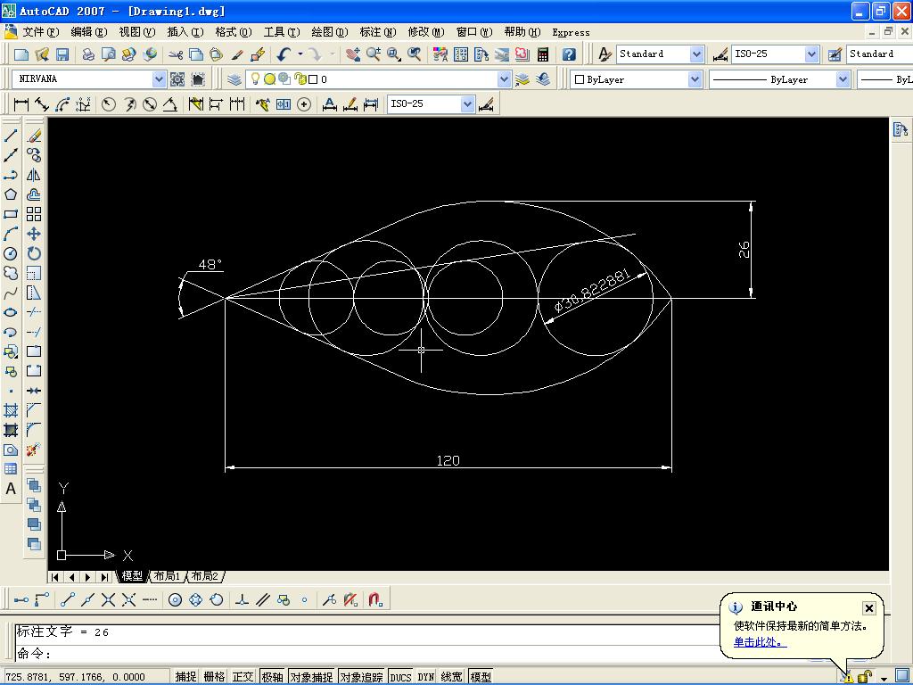
Task: Click the Rotate tool icon
Action: pos(34,253)
